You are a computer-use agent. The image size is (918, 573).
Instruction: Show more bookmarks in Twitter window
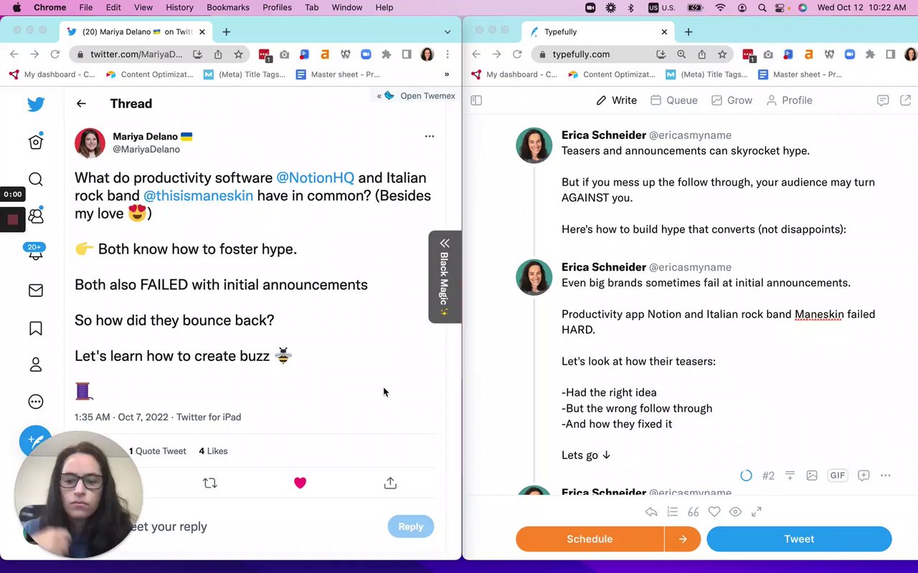tap(447, 74)
